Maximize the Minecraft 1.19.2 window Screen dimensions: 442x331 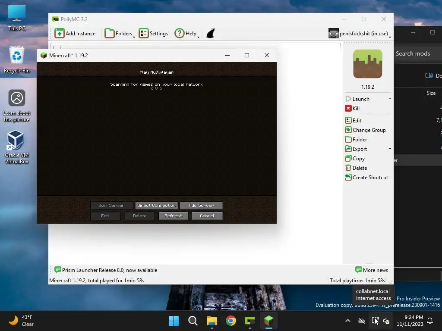click(x=247, y=55)
